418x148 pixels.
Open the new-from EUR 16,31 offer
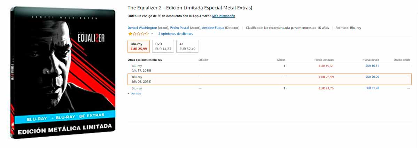(372, 66)
